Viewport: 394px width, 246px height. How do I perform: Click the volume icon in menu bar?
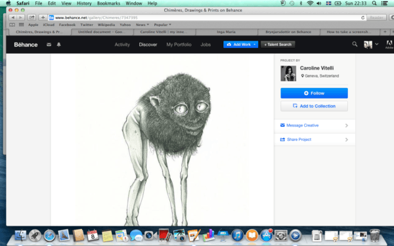[x=319, y=3]
